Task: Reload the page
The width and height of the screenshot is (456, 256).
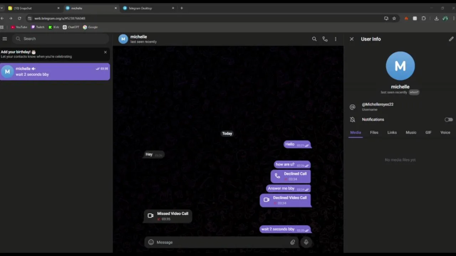Action: coord(19,18)
